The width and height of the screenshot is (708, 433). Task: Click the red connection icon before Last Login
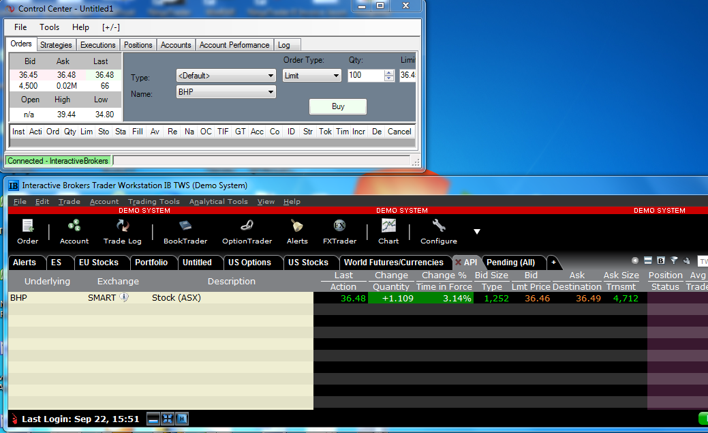tap(14, 419)
